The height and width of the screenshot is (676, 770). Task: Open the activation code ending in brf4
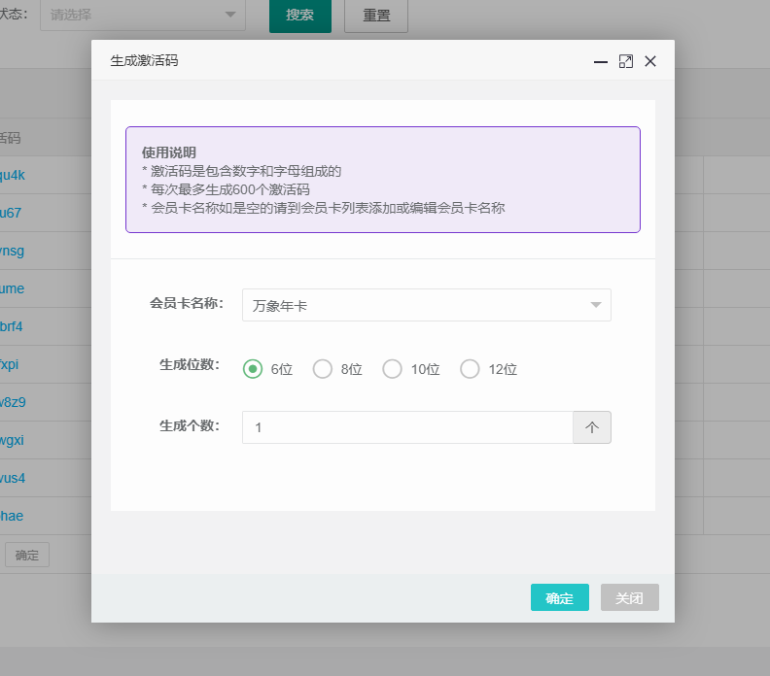(x=12, y=326)
